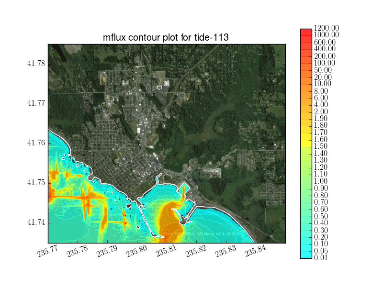Click the x-axis label 235.80
383x287 pixels.
coord(137,251)
